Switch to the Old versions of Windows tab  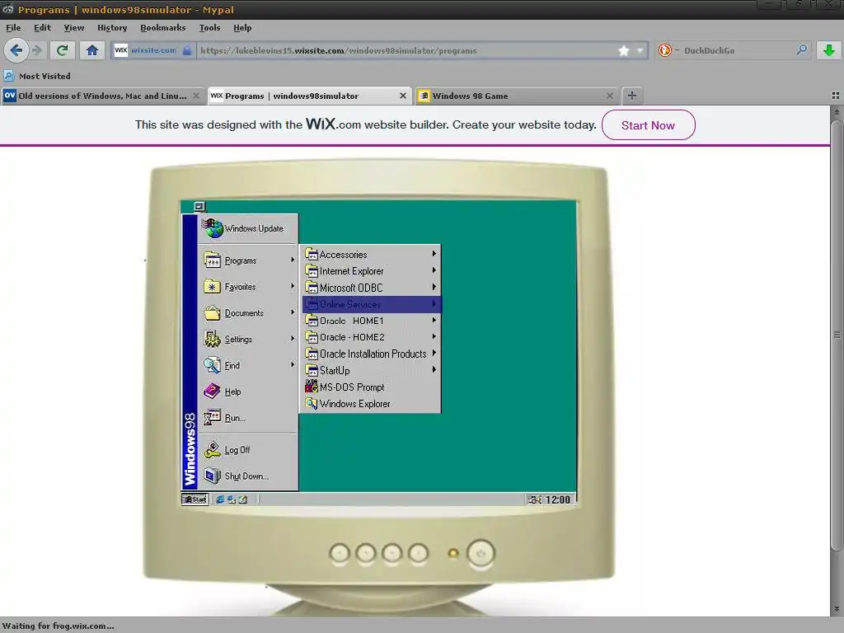coord(102,96)
